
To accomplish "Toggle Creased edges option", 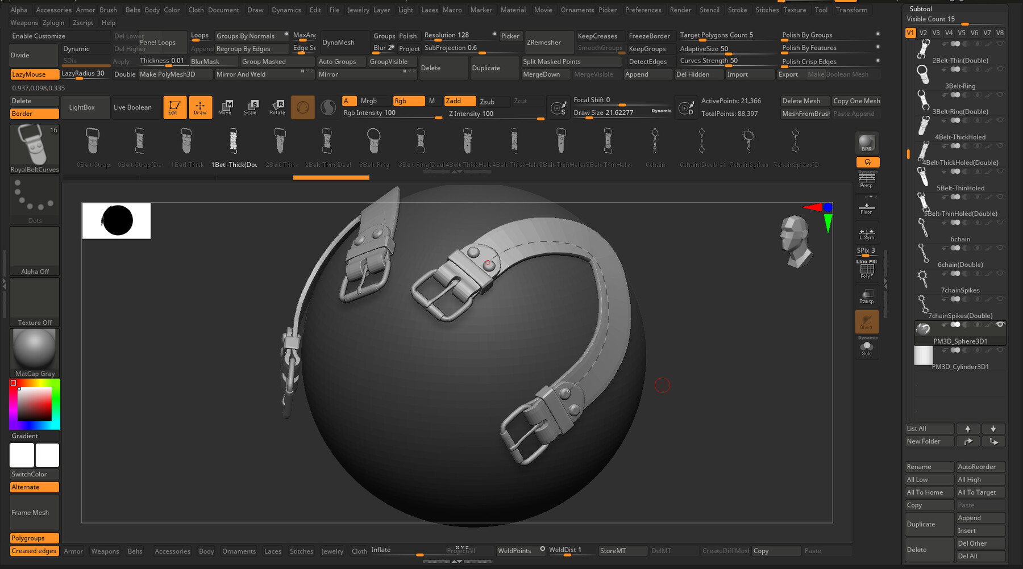I will pyautogui.click(x=35, y=551).
